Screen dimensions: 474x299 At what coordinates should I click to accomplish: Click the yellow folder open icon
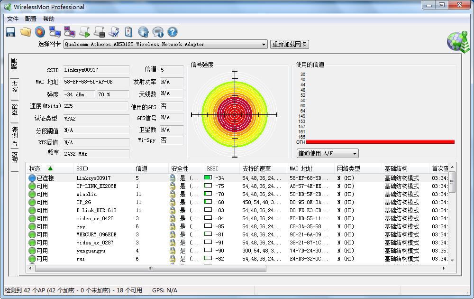(25, 32)
